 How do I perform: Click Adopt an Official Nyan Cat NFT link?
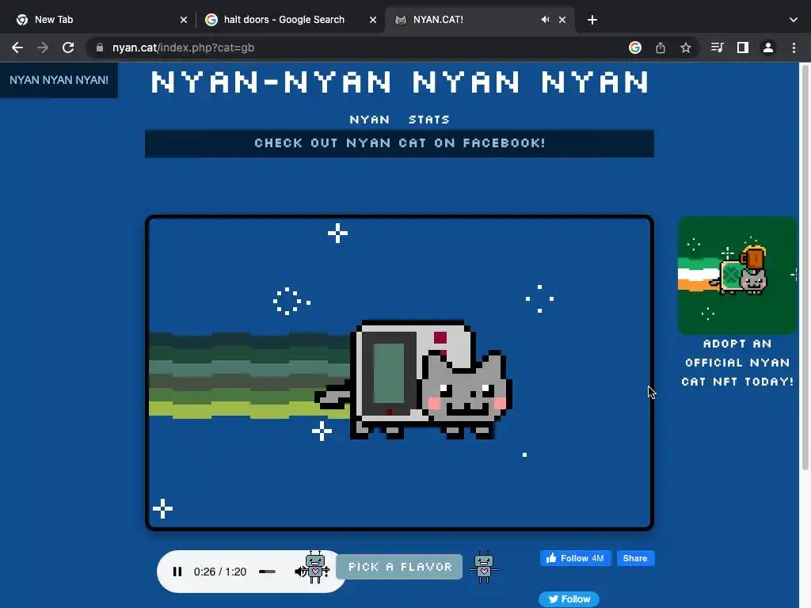(737, 363)
